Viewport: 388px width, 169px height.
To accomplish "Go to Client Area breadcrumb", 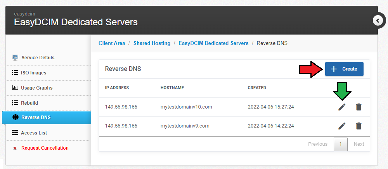I will point(112,43).
